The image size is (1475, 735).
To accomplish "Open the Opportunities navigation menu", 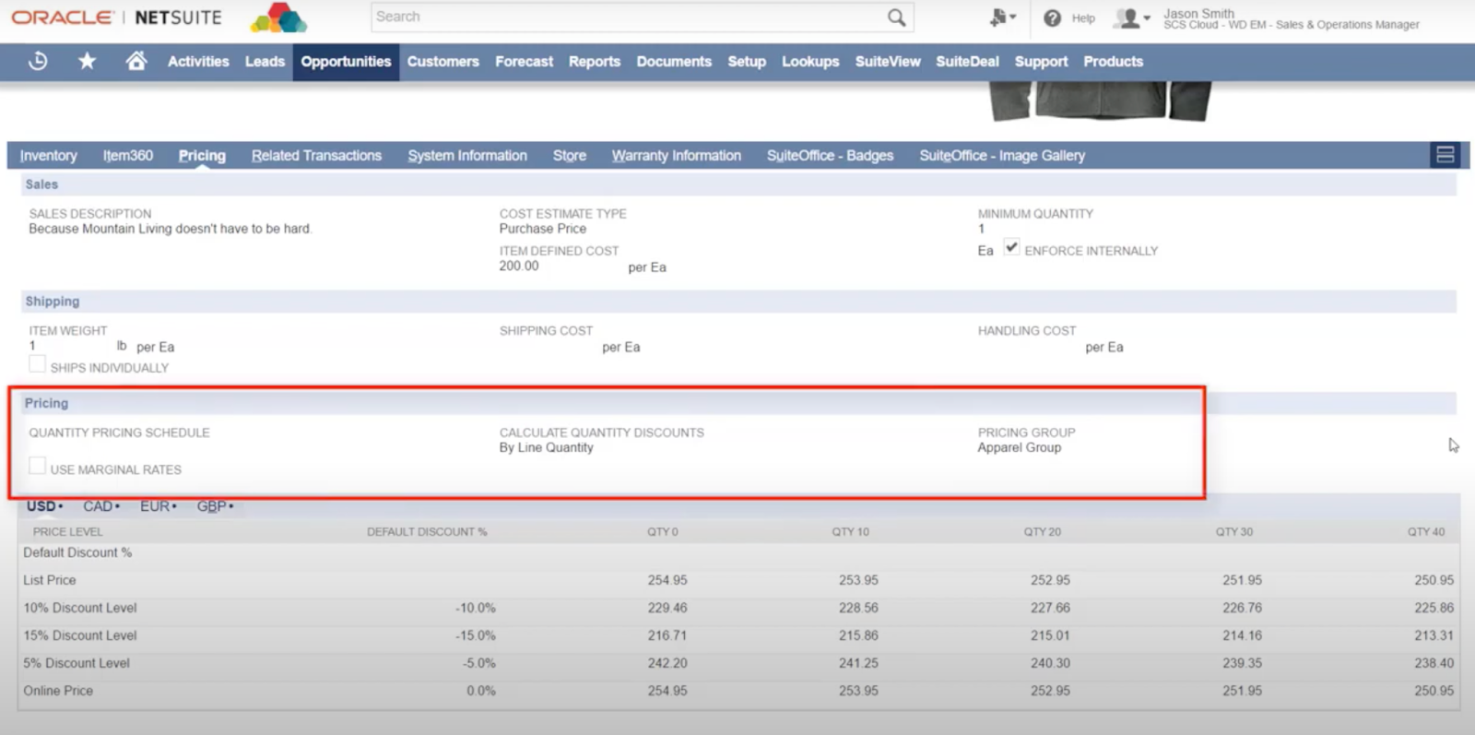I will (x=346, y=62).
